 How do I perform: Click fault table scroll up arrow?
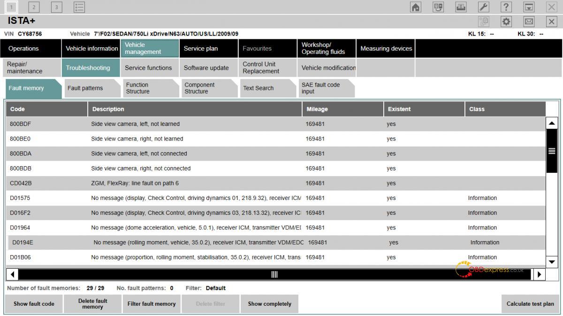552,123
